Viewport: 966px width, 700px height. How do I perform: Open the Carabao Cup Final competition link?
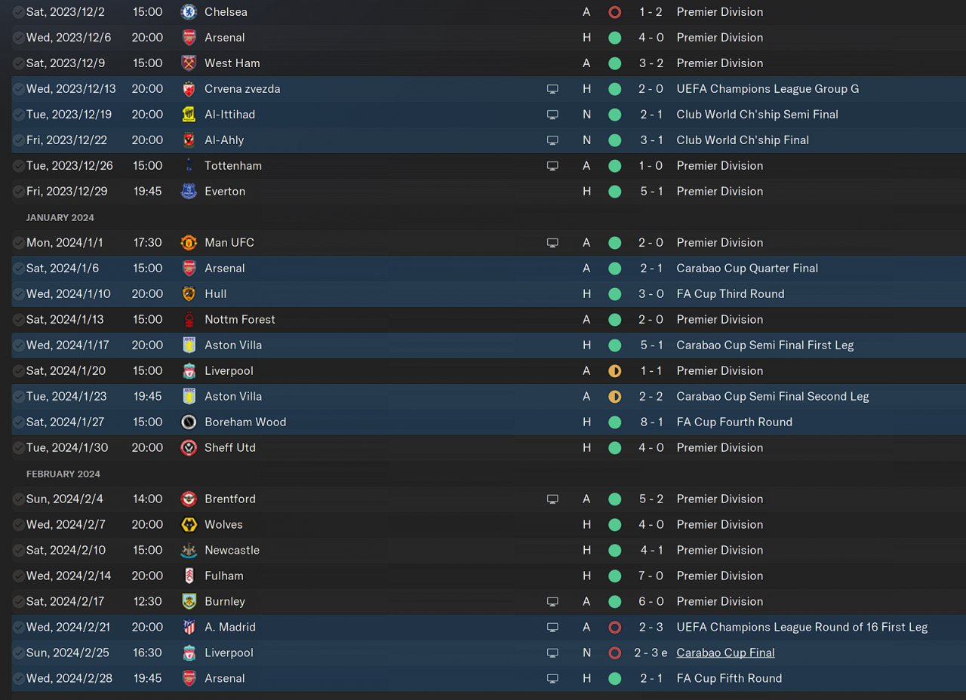pyautogui.click(x=726, y=653)
